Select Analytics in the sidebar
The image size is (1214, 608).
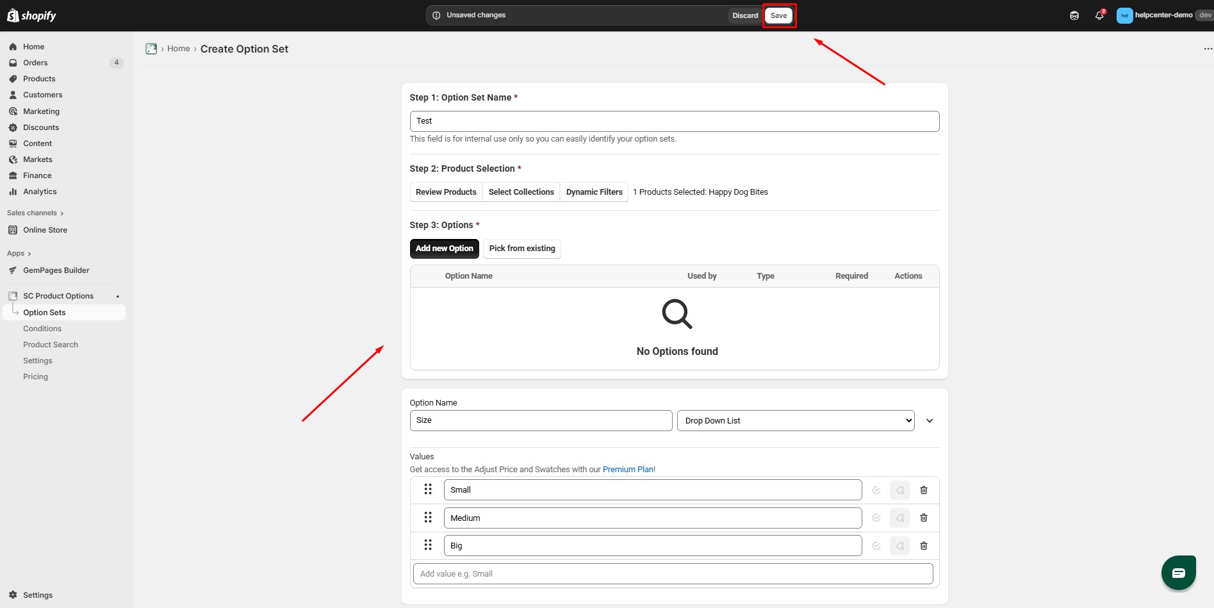(x=40, y=191)
